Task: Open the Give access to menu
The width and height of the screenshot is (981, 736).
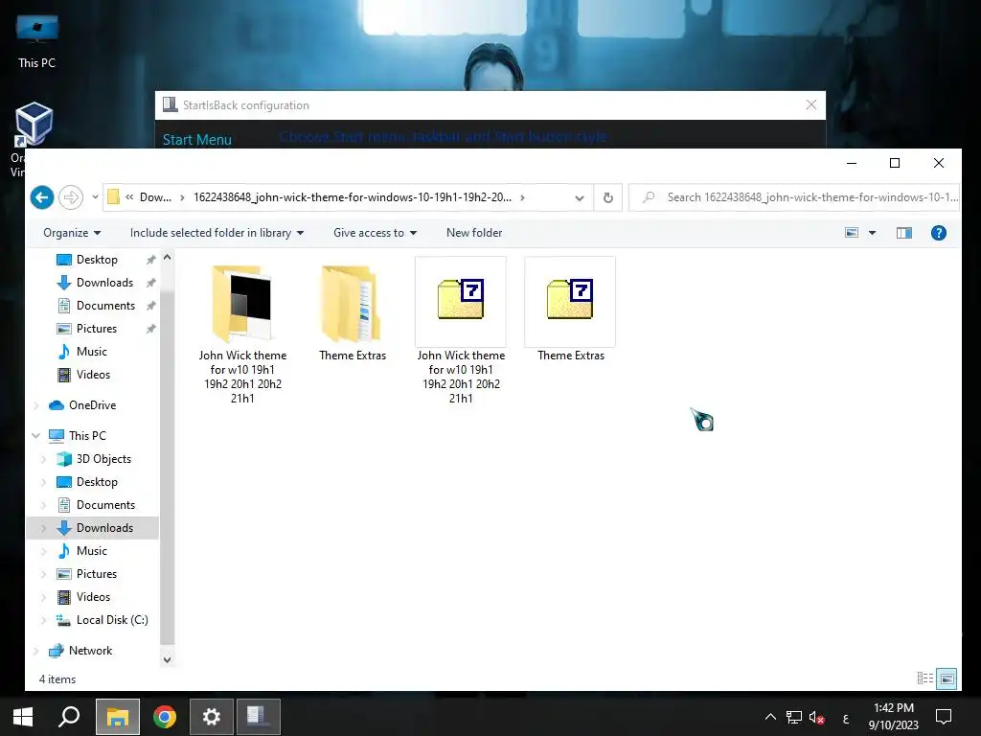Action: click(375, 233)
